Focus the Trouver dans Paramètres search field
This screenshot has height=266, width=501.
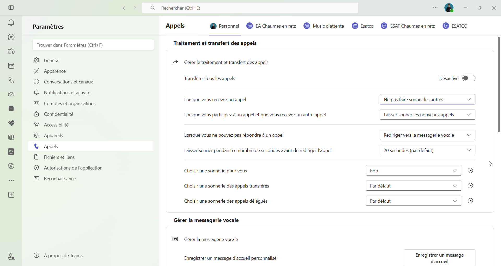pyautogui.click(x=93, y=45)
